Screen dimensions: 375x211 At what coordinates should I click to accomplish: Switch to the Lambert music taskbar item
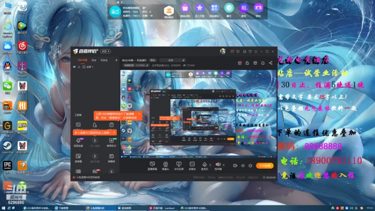(x=164, y=208)
